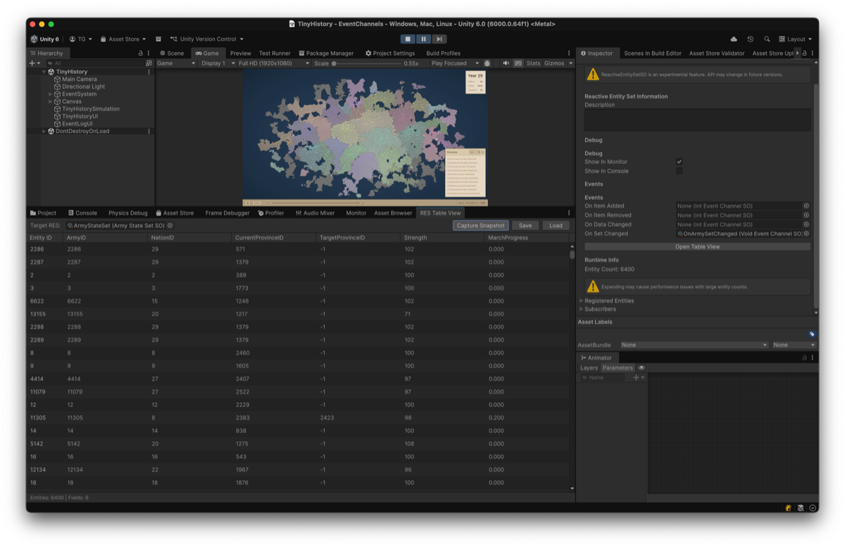Open the Undo History icon
The height and width of the screenshot is (547, 845).
tap(750, 39)
